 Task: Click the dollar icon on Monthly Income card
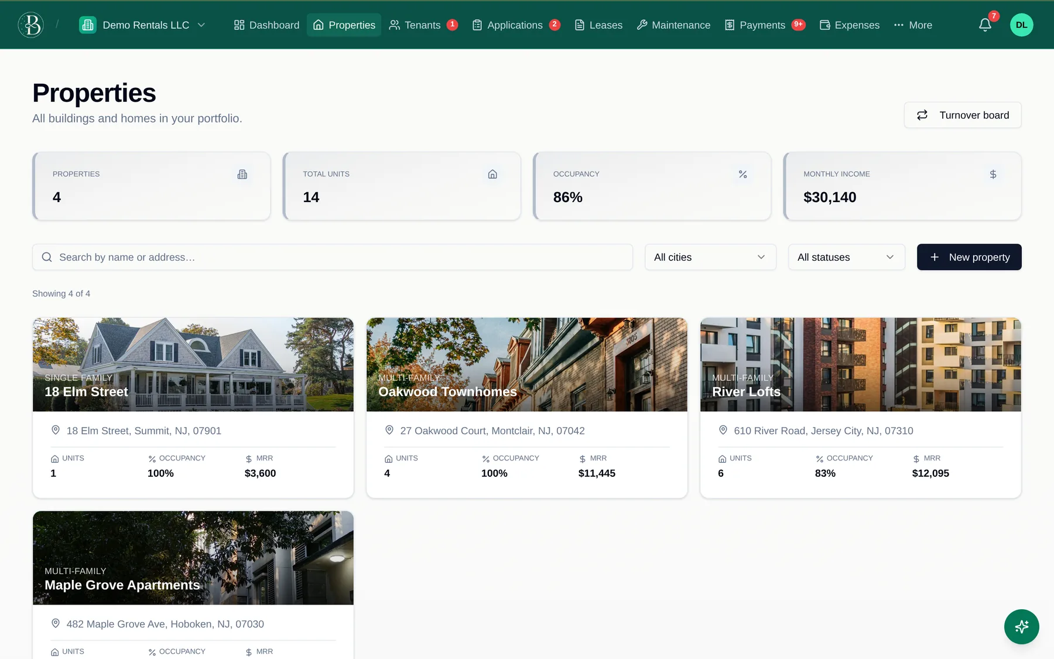[x=993, y=175]
